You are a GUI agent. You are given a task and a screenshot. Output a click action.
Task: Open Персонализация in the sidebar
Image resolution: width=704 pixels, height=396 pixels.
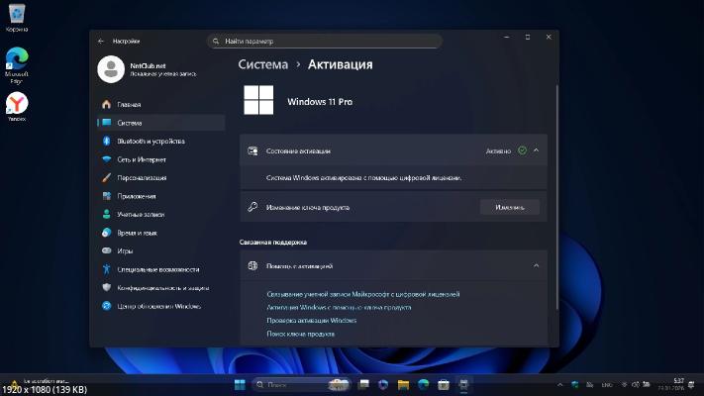tap(142, 178)
